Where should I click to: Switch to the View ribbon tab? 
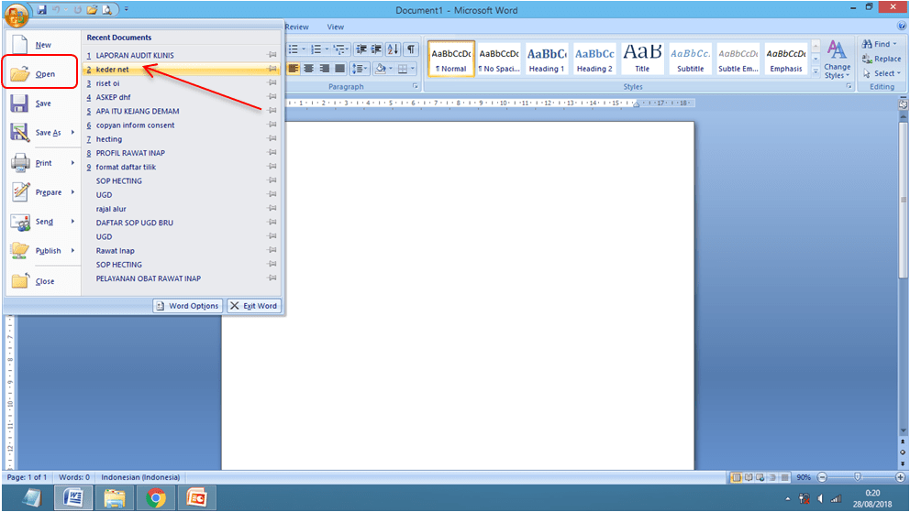tap(336, 27)
